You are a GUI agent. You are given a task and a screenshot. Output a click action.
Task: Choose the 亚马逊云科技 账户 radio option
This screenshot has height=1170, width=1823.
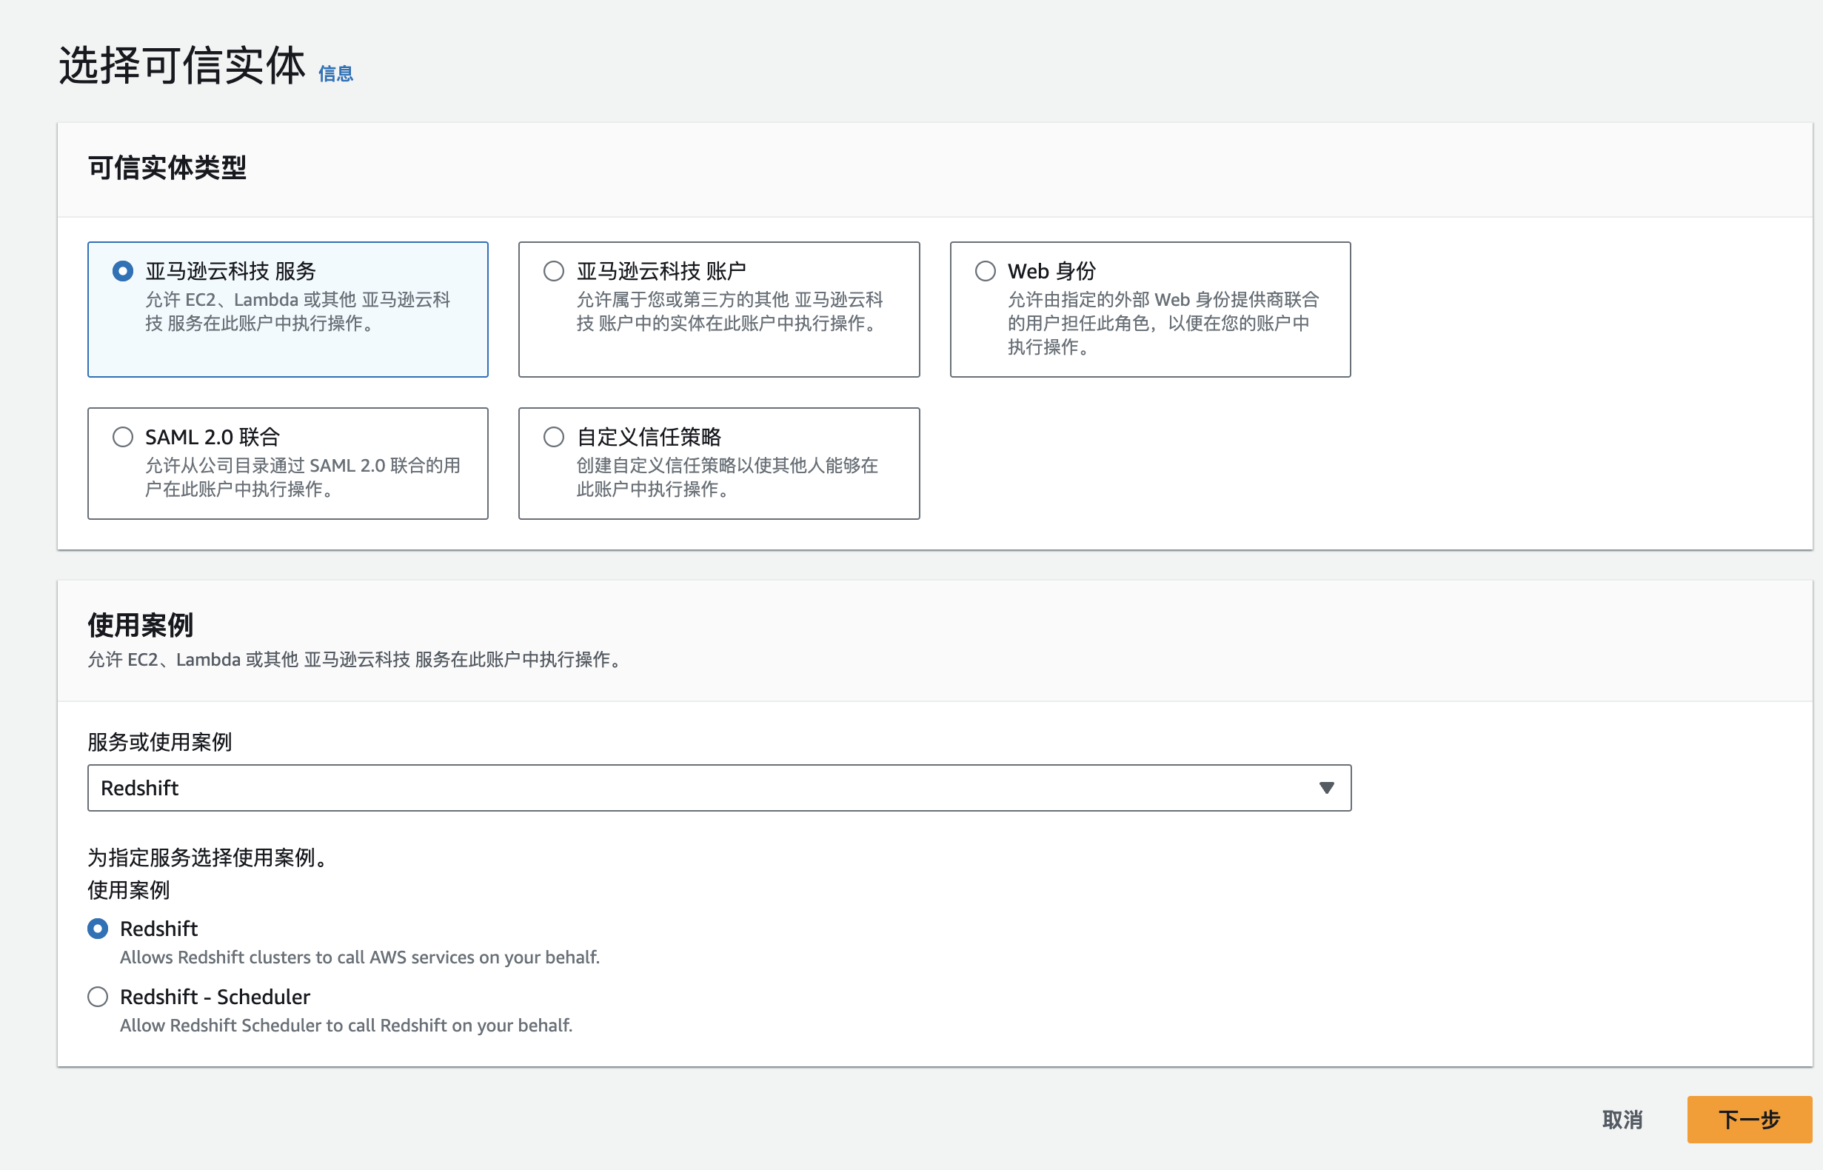click(x=554, y=271)
